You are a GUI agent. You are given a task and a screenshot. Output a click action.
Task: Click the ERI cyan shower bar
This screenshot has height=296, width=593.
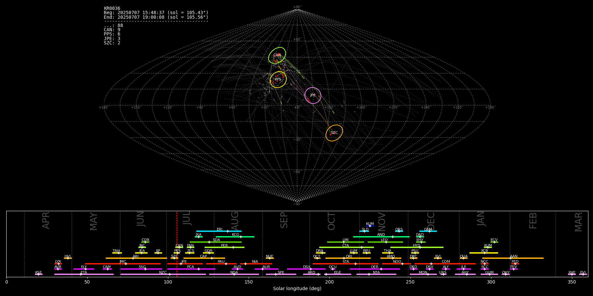(x=219, y=231)
